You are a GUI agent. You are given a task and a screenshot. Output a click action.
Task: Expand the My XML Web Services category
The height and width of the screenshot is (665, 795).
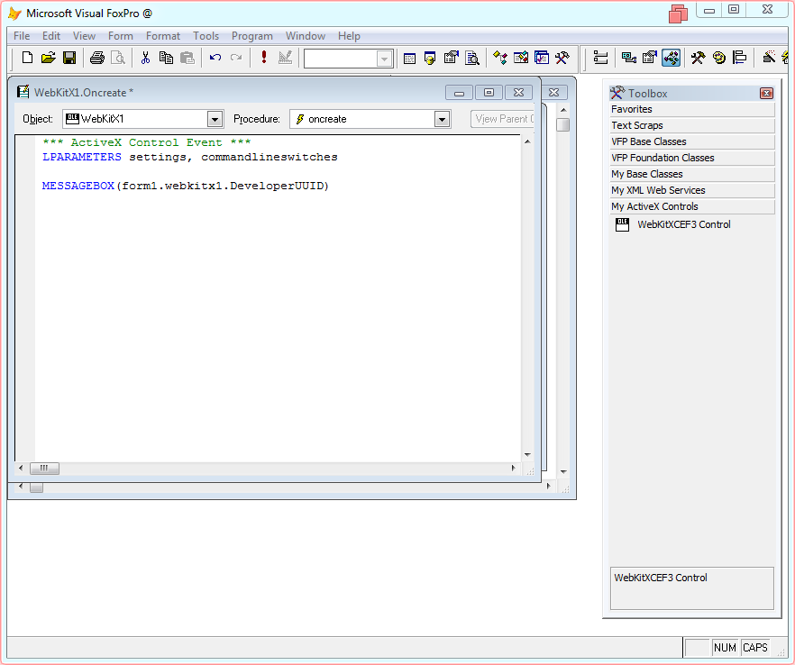click(x=692, y=191)
